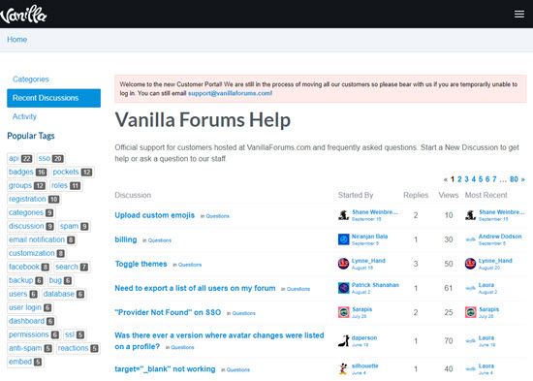This screenshot has height=381, width=533.
Task: Select the 'pockets' tag
Action: [72, 172]
